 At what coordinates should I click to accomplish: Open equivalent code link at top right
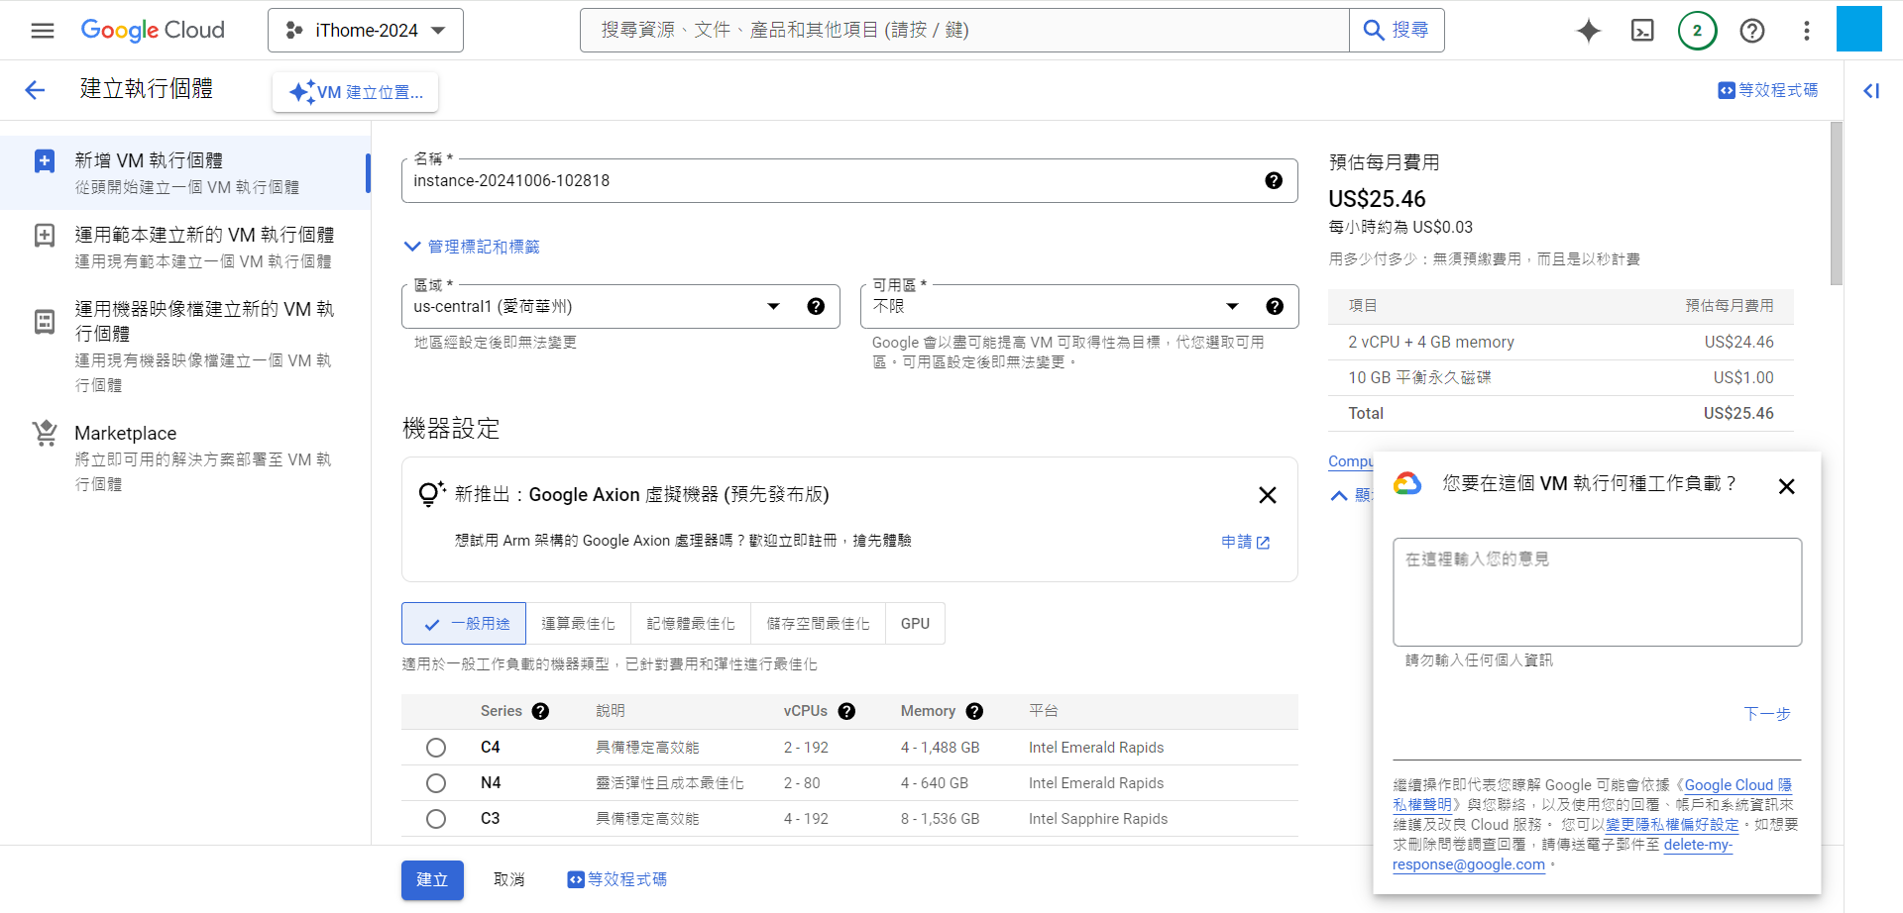1768,90
